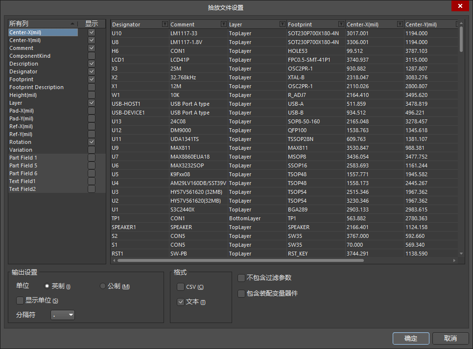The width and height of the screenshot is (473, 349).
Task: Toggle display checkbox for Text Field1
Action: 92,181
